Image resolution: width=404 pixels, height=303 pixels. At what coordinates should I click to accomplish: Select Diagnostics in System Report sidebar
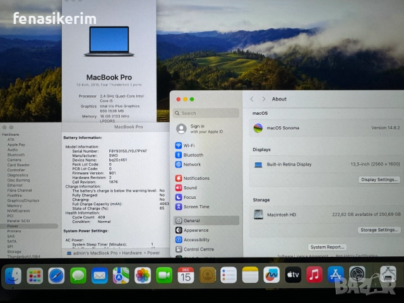[18, 175]
